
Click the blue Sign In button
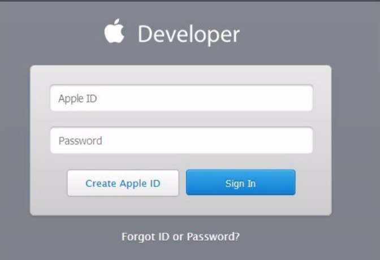click(x=241, y=183)
